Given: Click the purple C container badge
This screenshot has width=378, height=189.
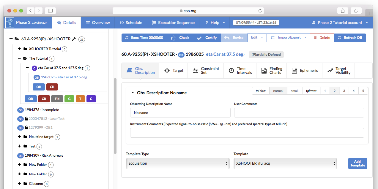Looking at the screenshot, I should point(91,99).
